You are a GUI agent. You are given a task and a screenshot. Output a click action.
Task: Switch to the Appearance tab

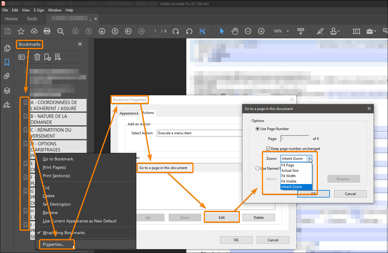(129, 113)
